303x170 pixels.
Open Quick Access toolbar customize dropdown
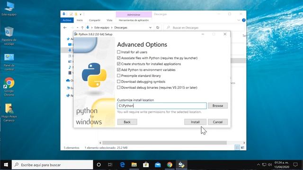[x=80, y=14]
